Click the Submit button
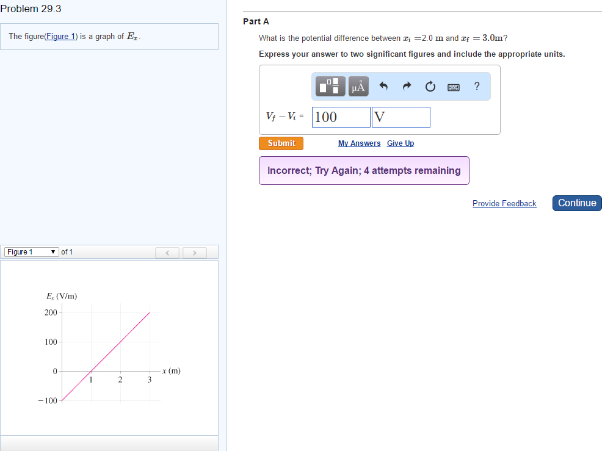The height and width of the screenshot is (451, 616). pos(281,143)
